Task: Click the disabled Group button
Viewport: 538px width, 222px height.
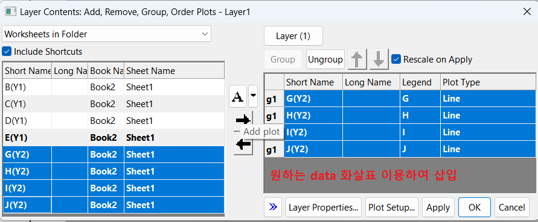Action: pos(283,60)
